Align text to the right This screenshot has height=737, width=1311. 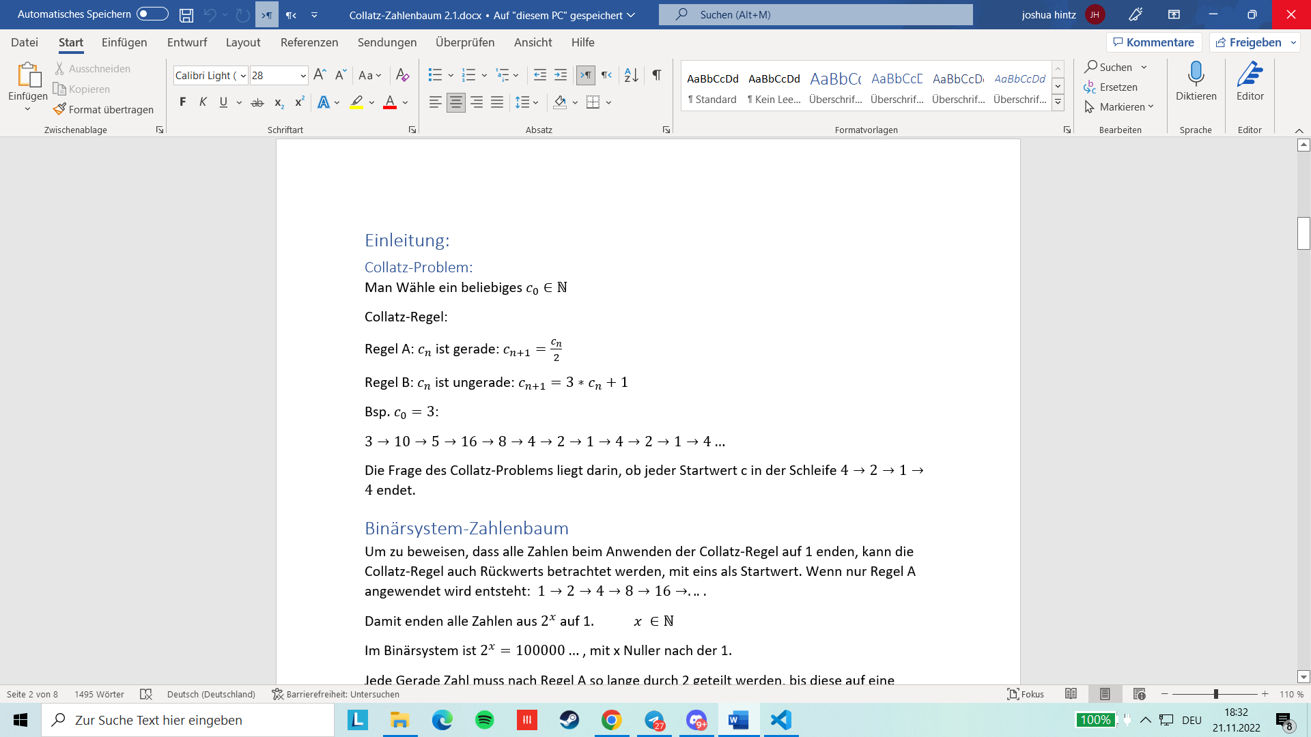(477, 102)
